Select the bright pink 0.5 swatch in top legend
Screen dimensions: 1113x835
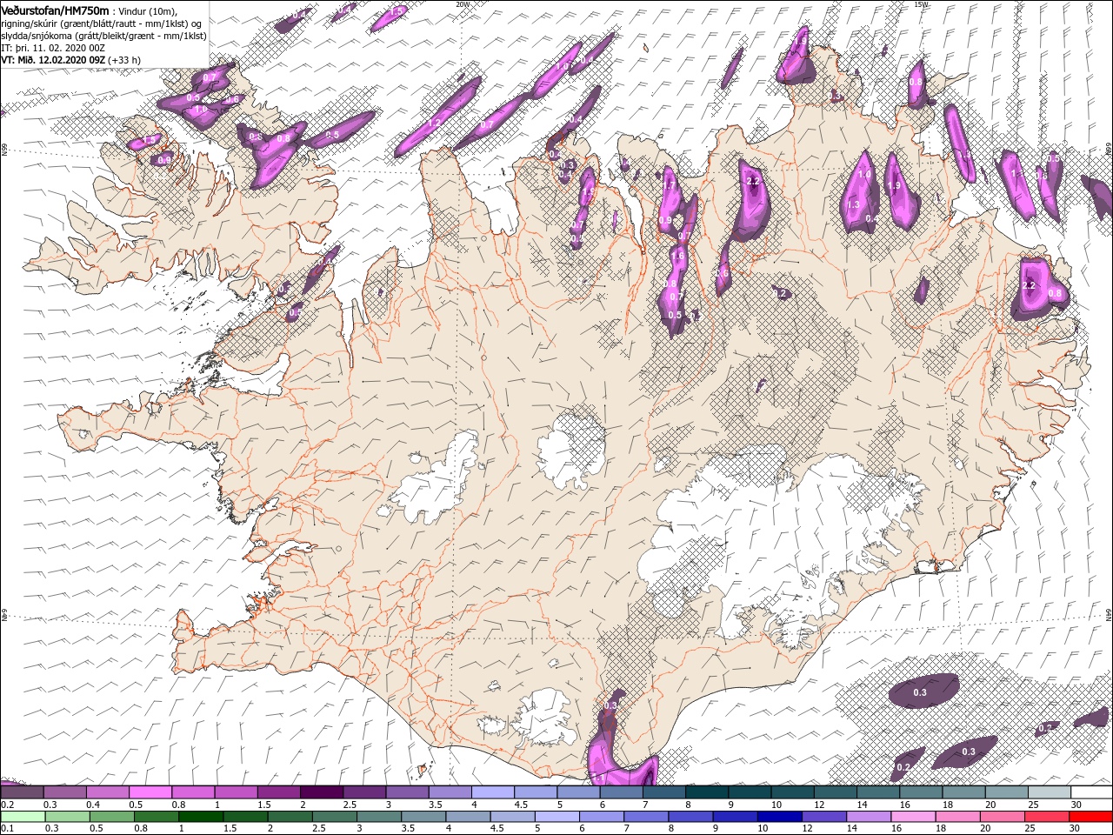coord(149,792)
